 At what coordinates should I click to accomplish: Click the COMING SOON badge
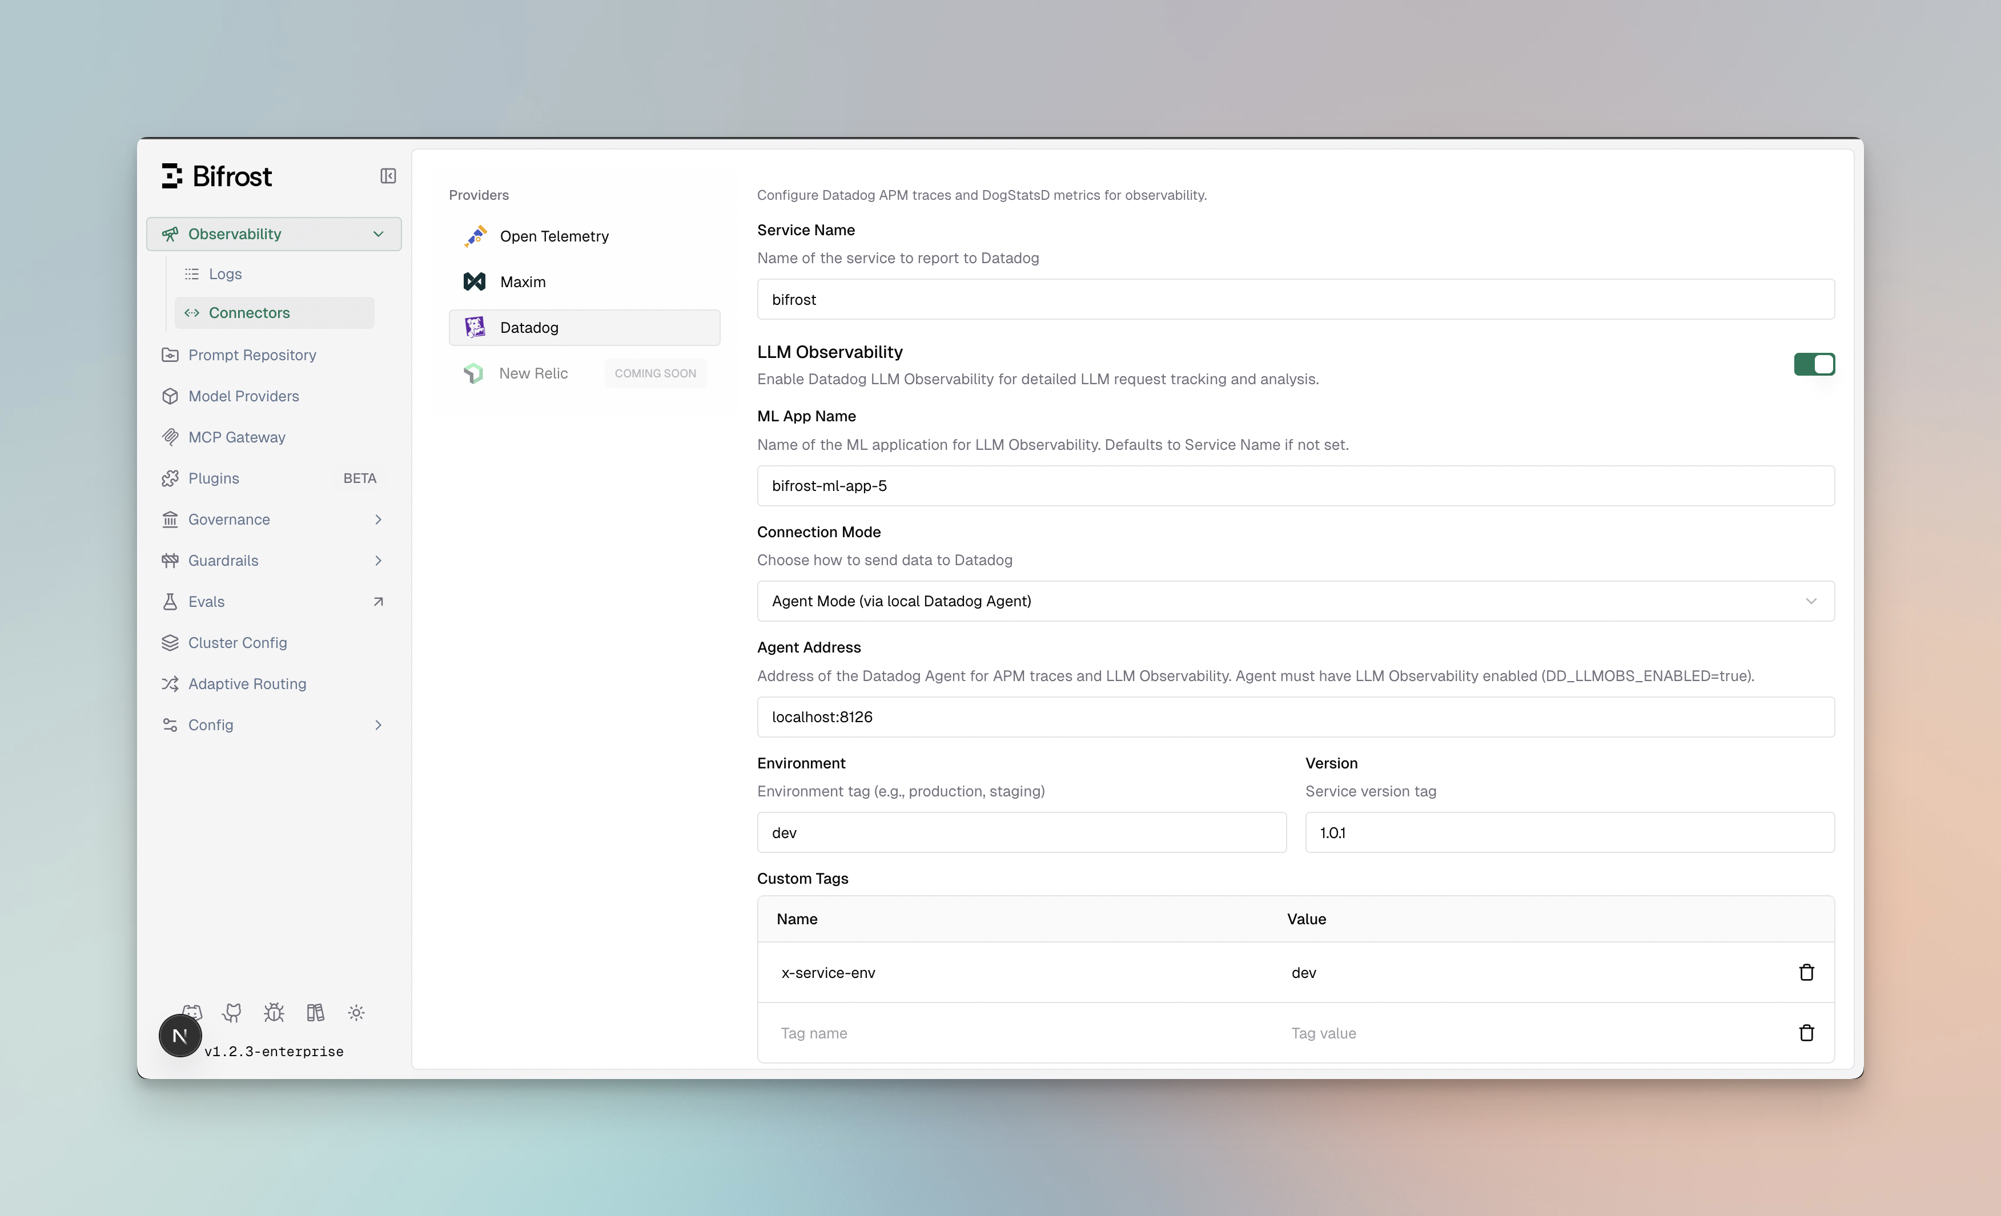pyautogui.click(x=656, y=373)
